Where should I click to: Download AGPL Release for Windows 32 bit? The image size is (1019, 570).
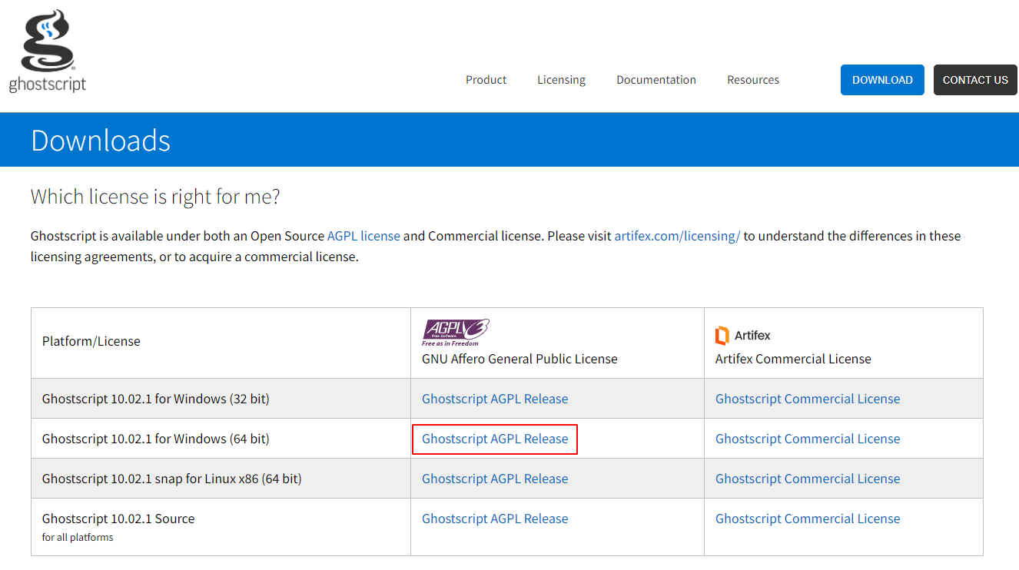coord(494,399)
